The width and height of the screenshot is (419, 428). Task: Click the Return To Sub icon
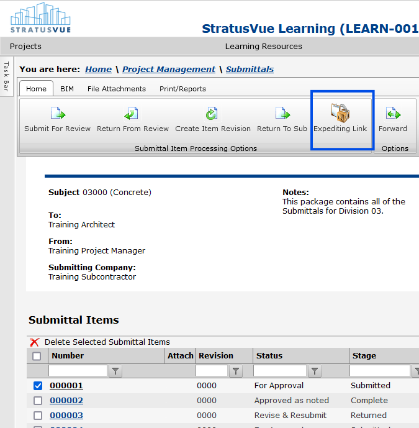pos(282,113)
